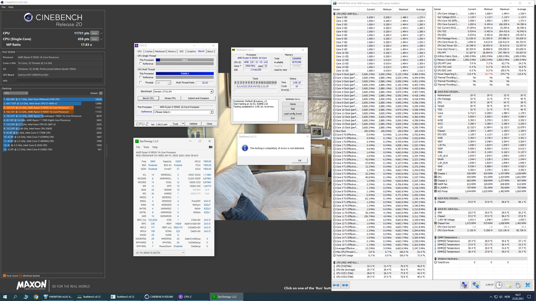The width and height of the screenshot is (536, 301).
Task: Switch to CPU-Z Graphics tab
Action: [191, 51]
